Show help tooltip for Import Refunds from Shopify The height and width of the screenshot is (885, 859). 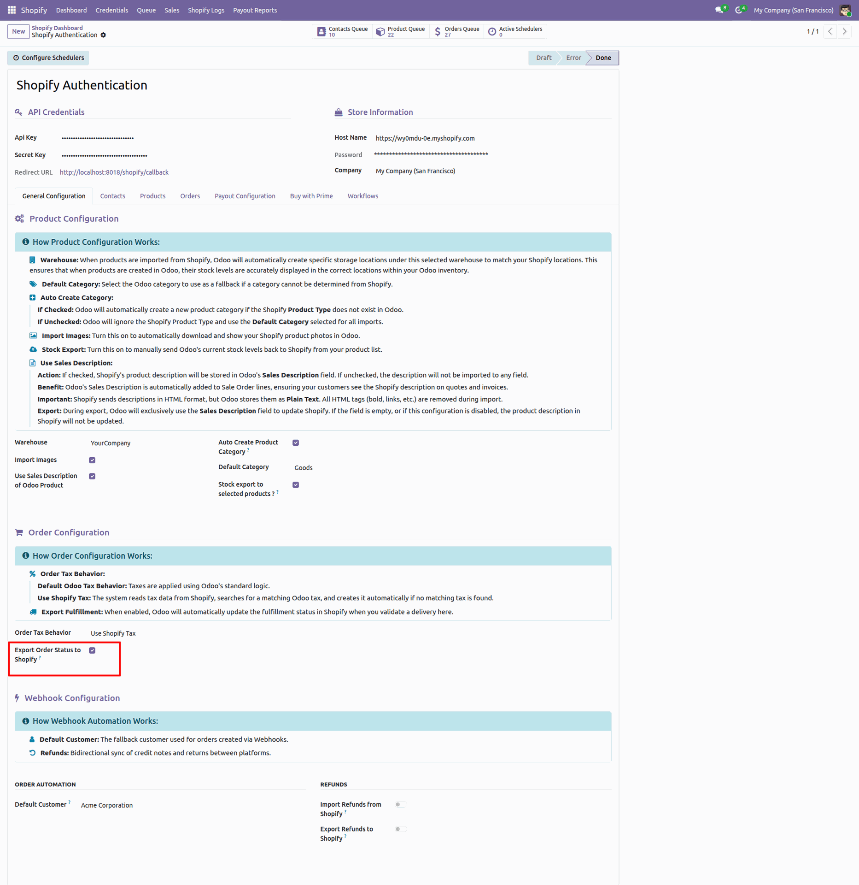pyautogui.click(x=345, y=812)
